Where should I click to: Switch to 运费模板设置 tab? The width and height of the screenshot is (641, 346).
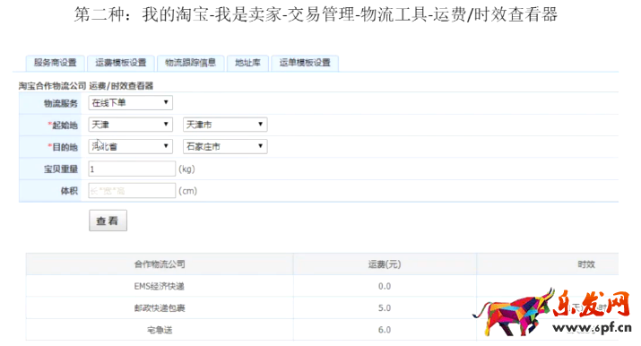click(121, 63)
